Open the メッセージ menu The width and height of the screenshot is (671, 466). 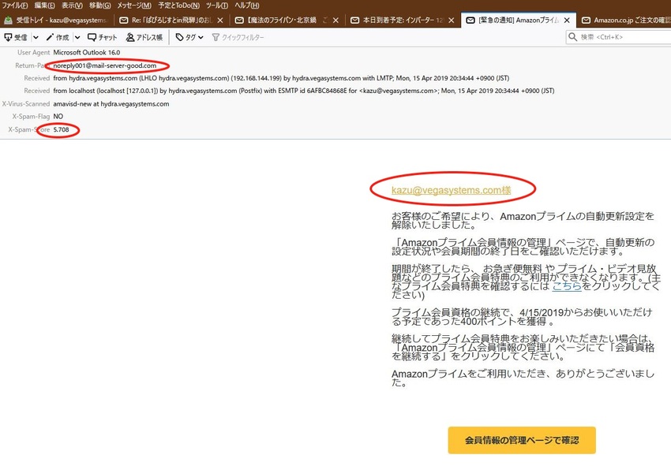[134, 6]
